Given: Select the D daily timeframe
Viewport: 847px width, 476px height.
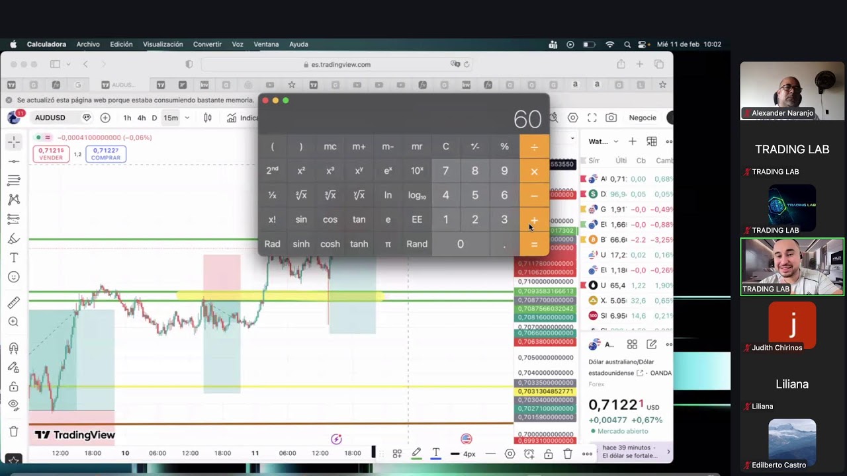Looking at the screenshot, I should [155, 118].
